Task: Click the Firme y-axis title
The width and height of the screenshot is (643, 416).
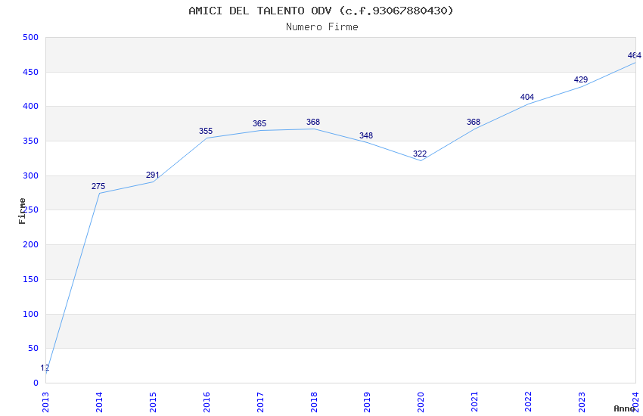Action: [22, 211]
